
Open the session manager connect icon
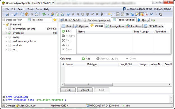point(8,14)
